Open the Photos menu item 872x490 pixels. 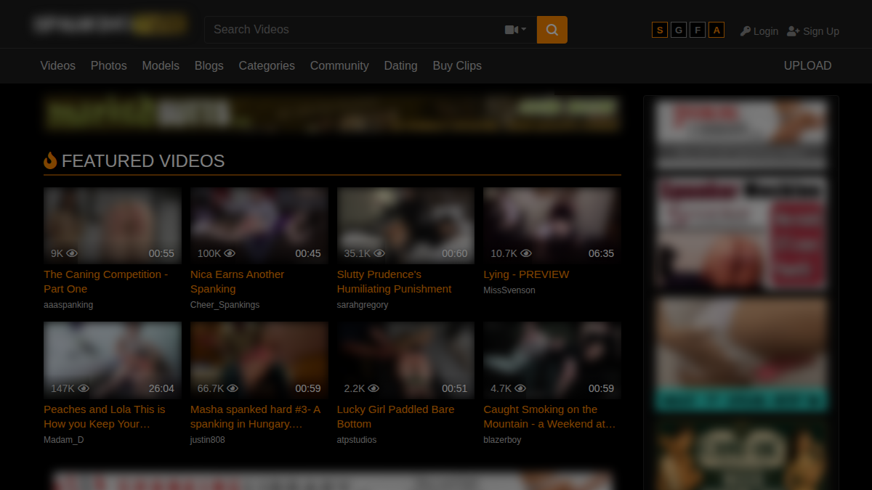109,65
